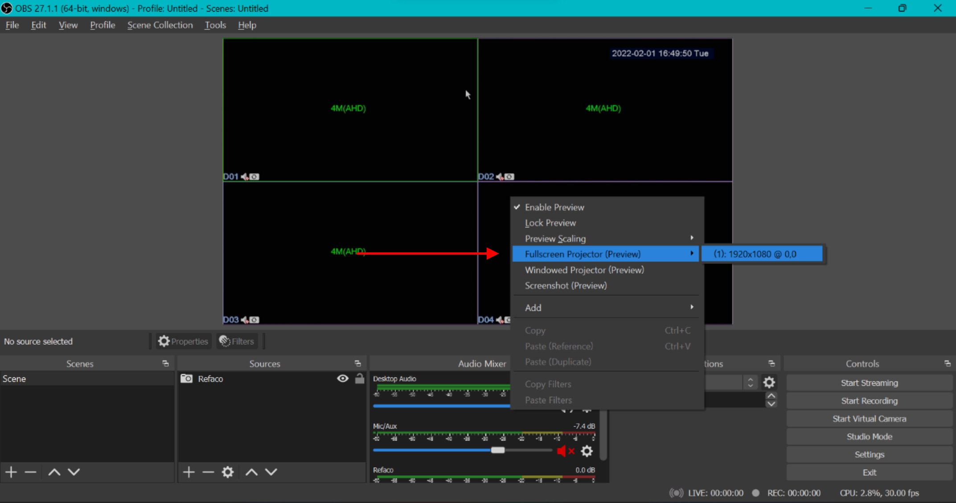Adjust the Mic/Aux volume slider
The width and height of the screenshot is (956, 503).
click(x=497, y=450)
